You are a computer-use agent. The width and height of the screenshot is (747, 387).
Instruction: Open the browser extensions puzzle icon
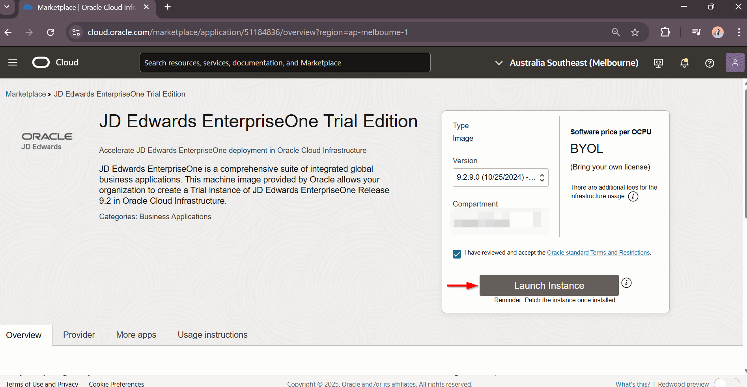point(665,32)
